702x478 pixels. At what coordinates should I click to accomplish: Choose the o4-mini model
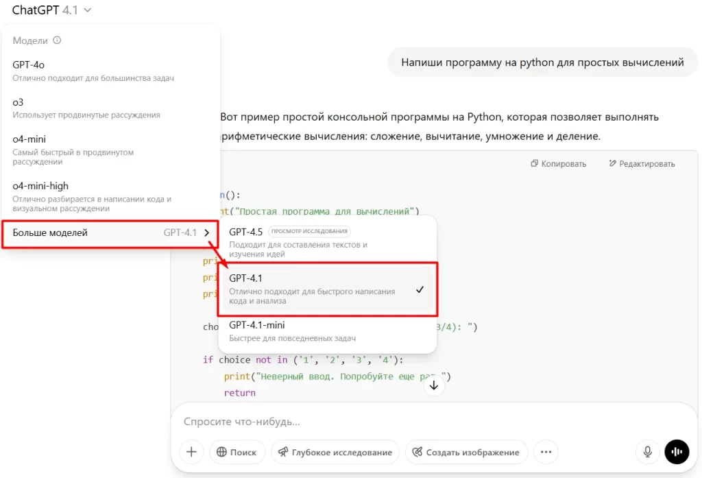coord(110,150)
